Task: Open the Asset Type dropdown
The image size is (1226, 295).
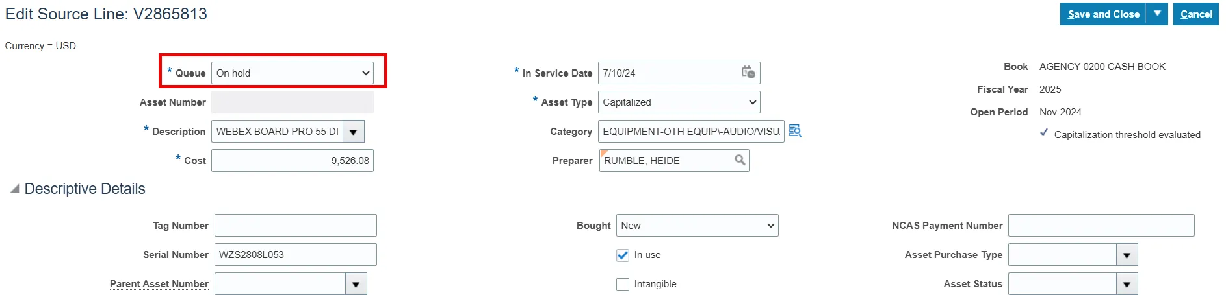Action: [x=679, y=102]
